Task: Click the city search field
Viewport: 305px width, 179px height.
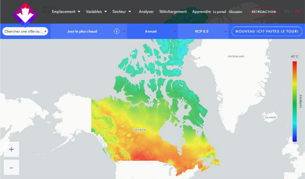Action: 24,31
